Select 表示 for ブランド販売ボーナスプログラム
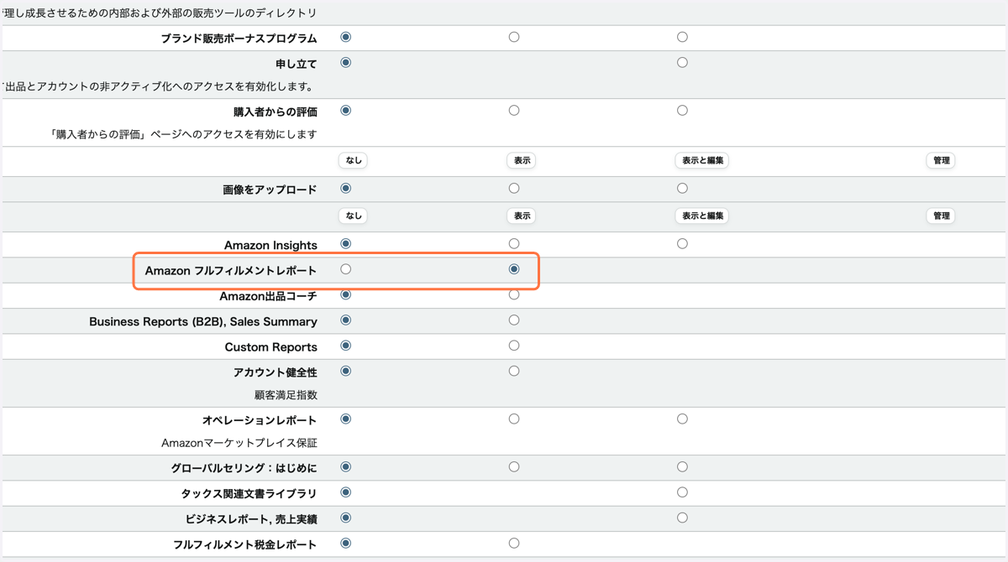The height and width of the screenshot is (562, 1008). click(514, 37)
